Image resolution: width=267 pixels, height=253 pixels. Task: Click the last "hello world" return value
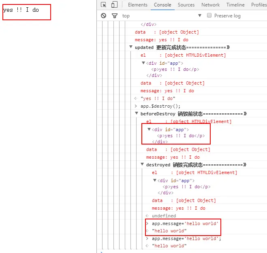tap(169, 246)
